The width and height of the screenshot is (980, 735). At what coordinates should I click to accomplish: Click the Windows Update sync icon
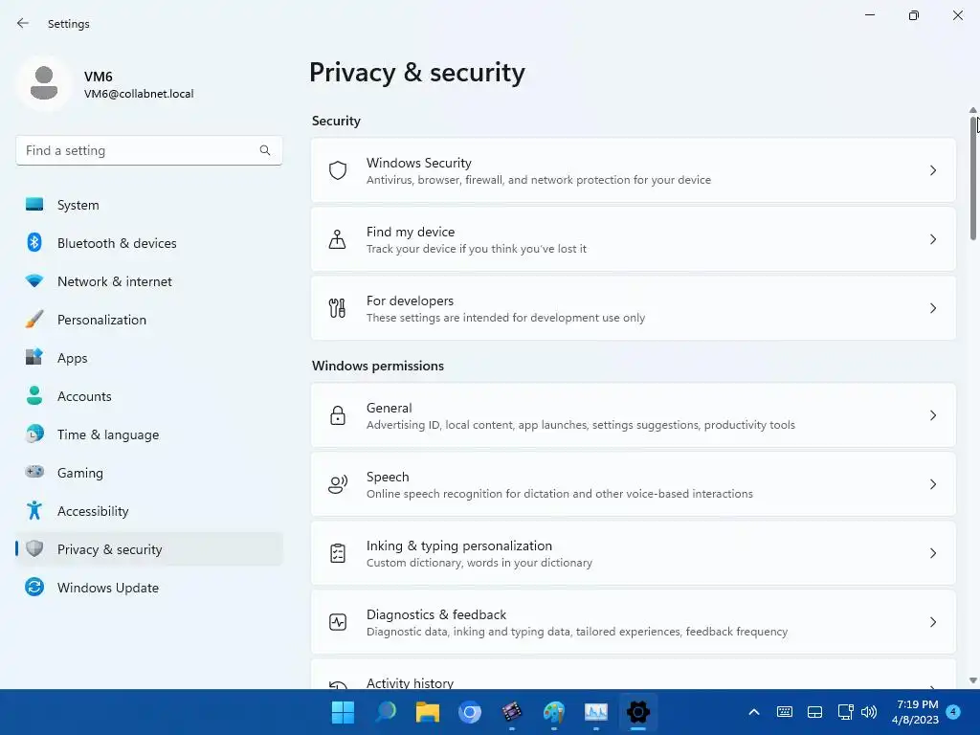click(34, 587)
